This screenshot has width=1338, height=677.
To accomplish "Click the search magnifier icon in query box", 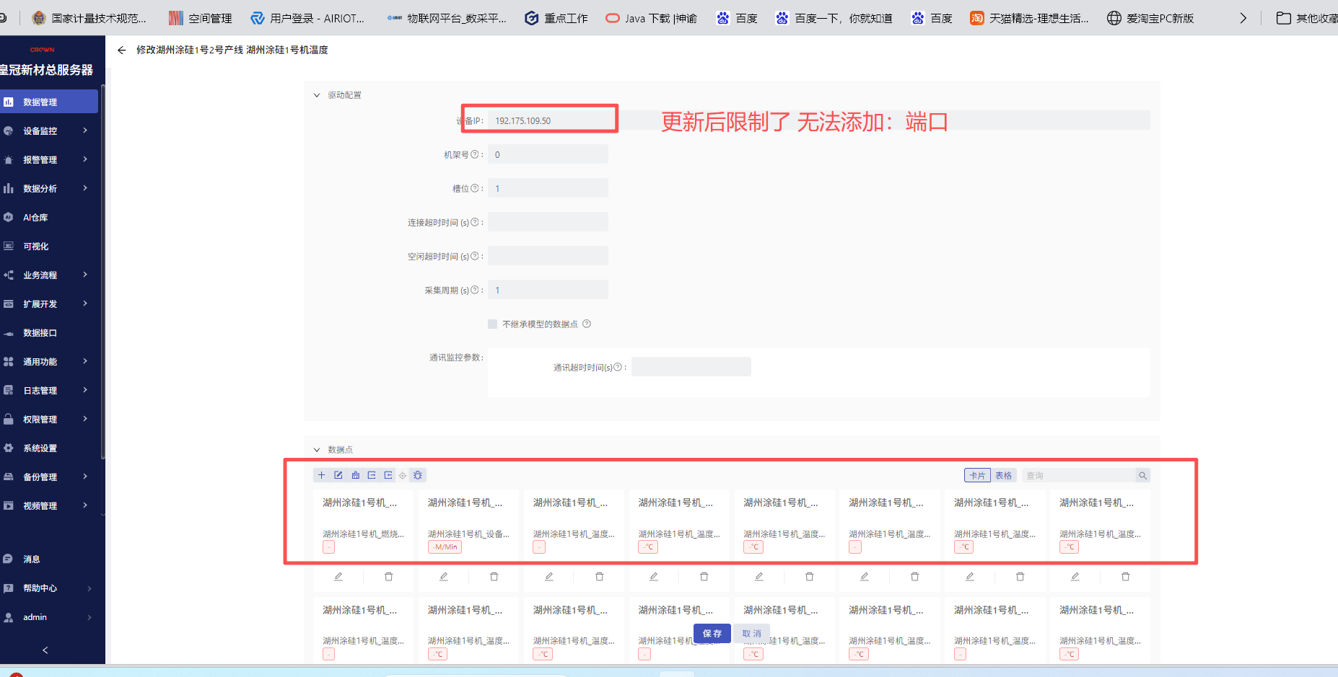I will [1142, 475].
